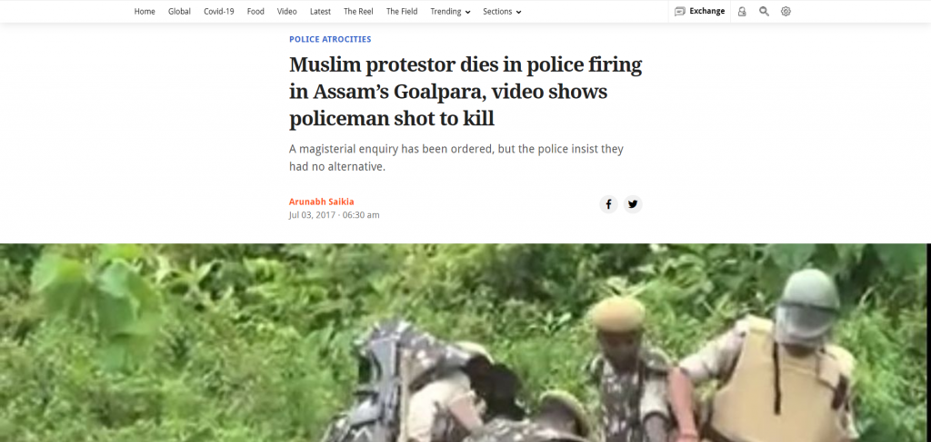The image size is (931, 442).
Task: Open the Exchange chat icon
Action: pos(680,11)
